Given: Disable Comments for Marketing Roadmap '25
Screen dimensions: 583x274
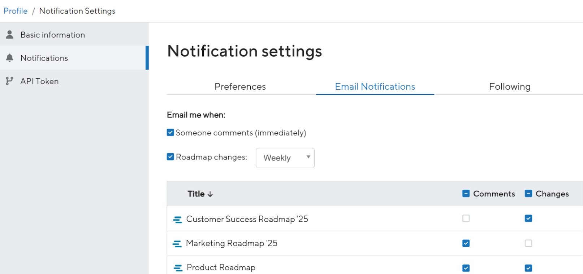Looking at the screenshot, I should pyautogui.click(x=466, y=243).
